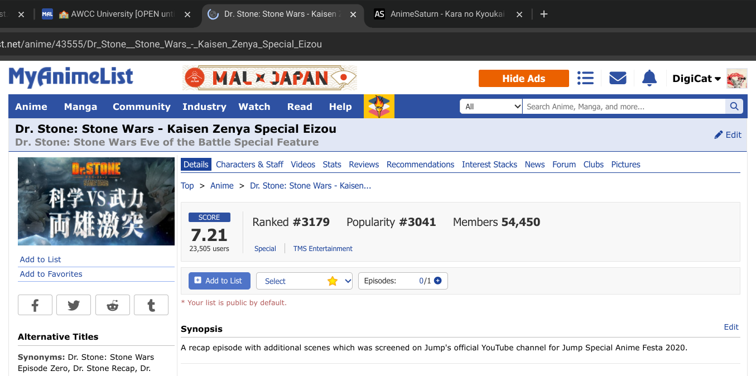Open the Interest Stacks tab
The height and width of the screenshot is (376, 756).
pos(489,165)
